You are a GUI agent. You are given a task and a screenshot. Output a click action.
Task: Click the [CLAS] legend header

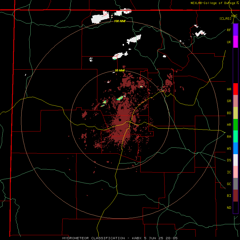(225, 18)
